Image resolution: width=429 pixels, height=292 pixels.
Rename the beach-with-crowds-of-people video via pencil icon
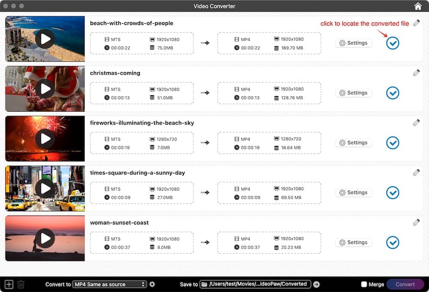coord(416,23)
